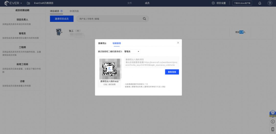Click 工程师 heading in sidebar
Screen dimensions: 276x134
(22, 47)
